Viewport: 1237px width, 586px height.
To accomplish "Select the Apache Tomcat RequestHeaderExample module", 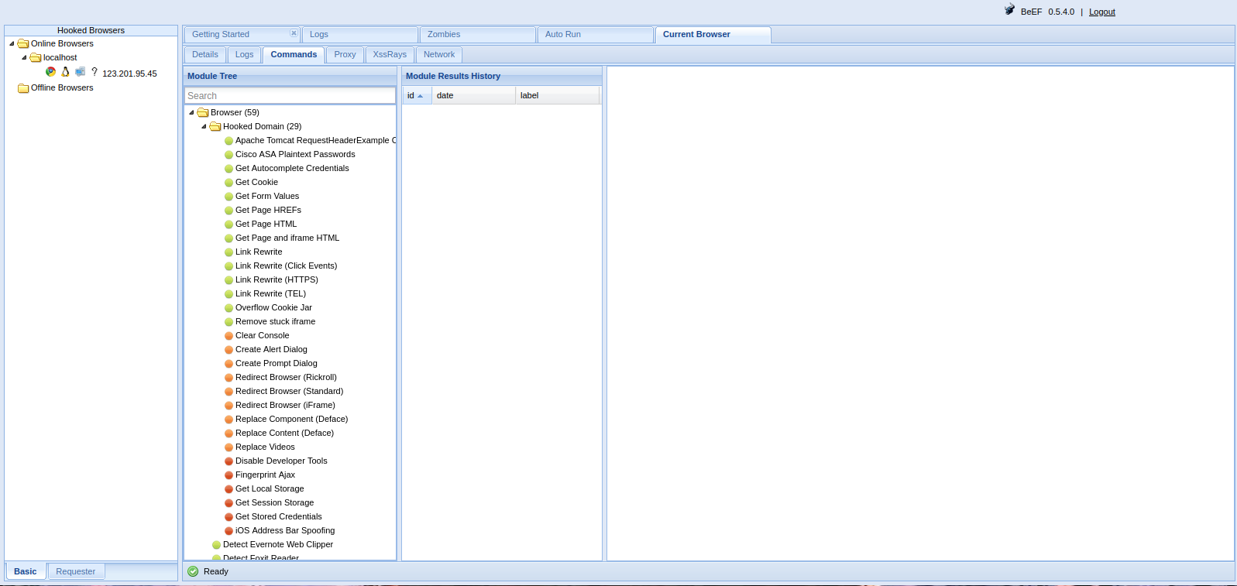I will [x=315, y=141].
